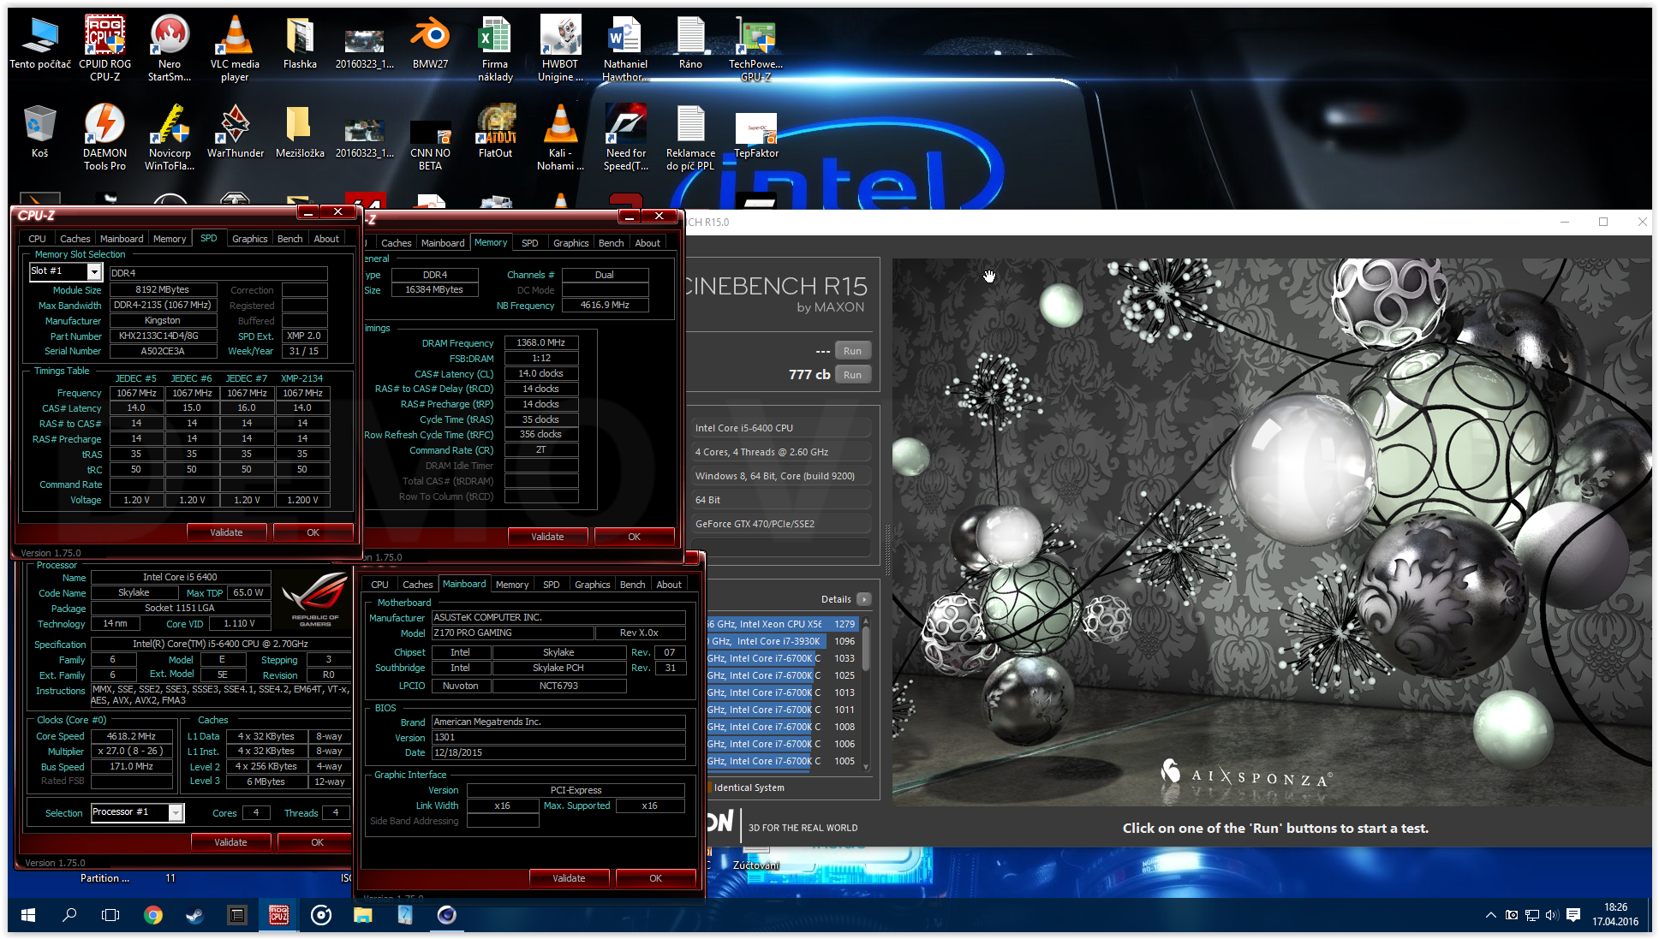The width and height of the screenshot is (1659, 939).
Task: Launch VLC media player desktop shortcut
Action: point(235,48)
